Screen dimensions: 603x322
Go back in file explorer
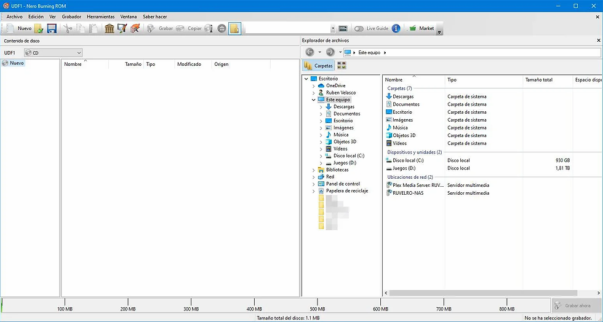[309, 52]
